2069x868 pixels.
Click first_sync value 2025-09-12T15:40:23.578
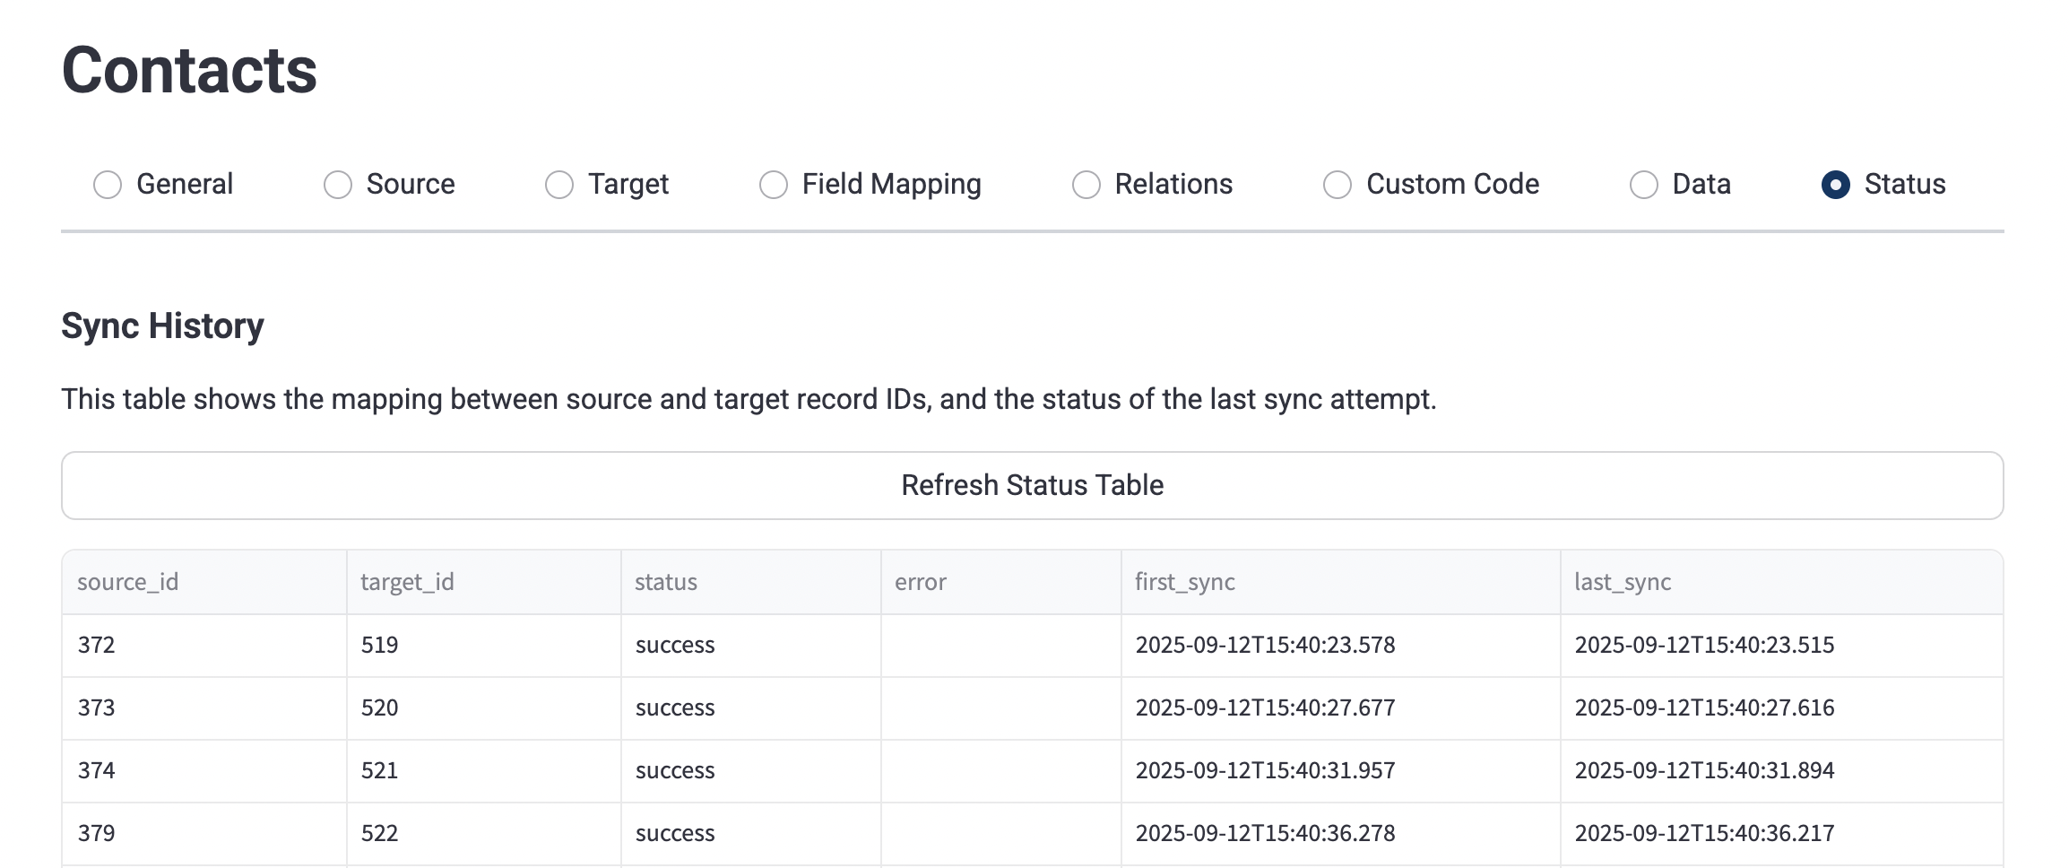point(1341,646)
